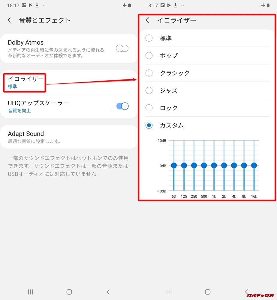
Task: Disable the Dolby Atmos toggle
Action: (x=122, y=48)
